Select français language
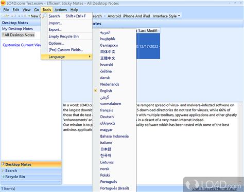 point(114,110)
